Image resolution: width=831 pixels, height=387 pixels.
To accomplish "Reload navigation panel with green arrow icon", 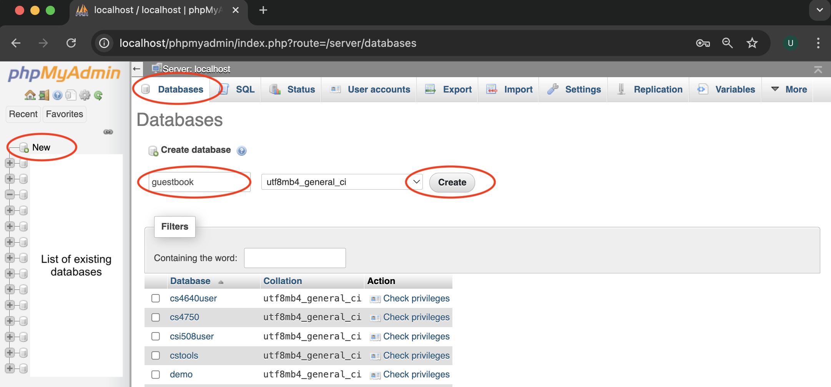I will [x=98, y=95].
